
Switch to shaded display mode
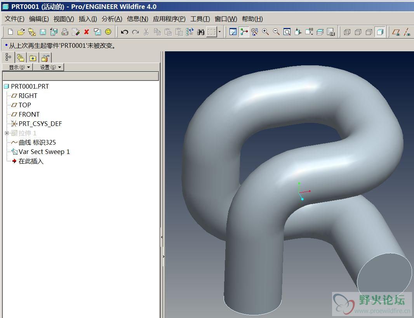click(380, 32)
